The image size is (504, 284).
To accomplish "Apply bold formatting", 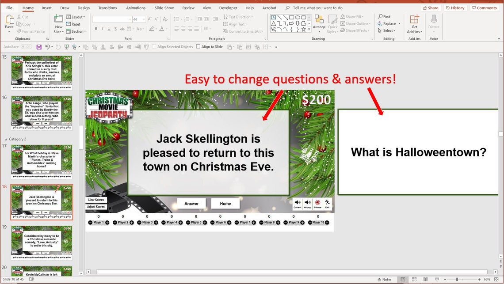I will click(96, 28).
